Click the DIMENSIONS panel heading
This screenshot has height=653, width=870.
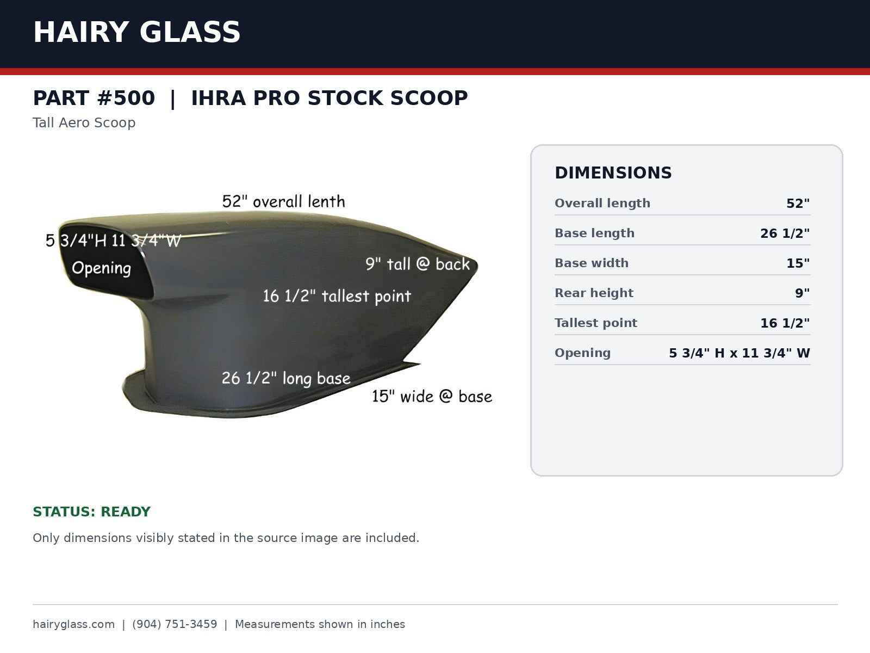[613, 173]
